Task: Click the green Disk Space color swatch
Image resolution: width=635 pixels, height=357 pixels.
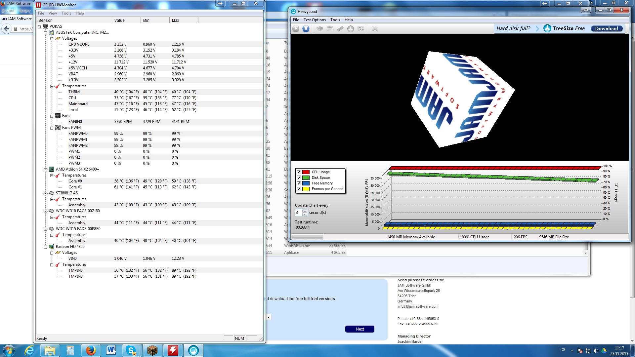Action: (306, 178)
